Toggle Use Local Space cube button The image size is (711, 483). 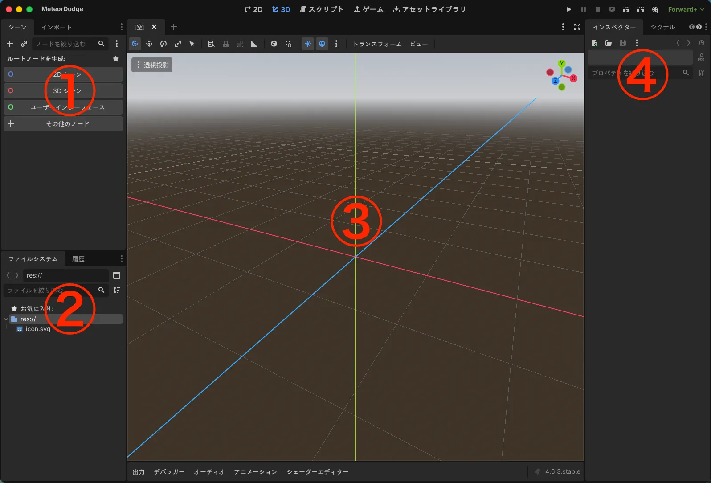point(274,44)
